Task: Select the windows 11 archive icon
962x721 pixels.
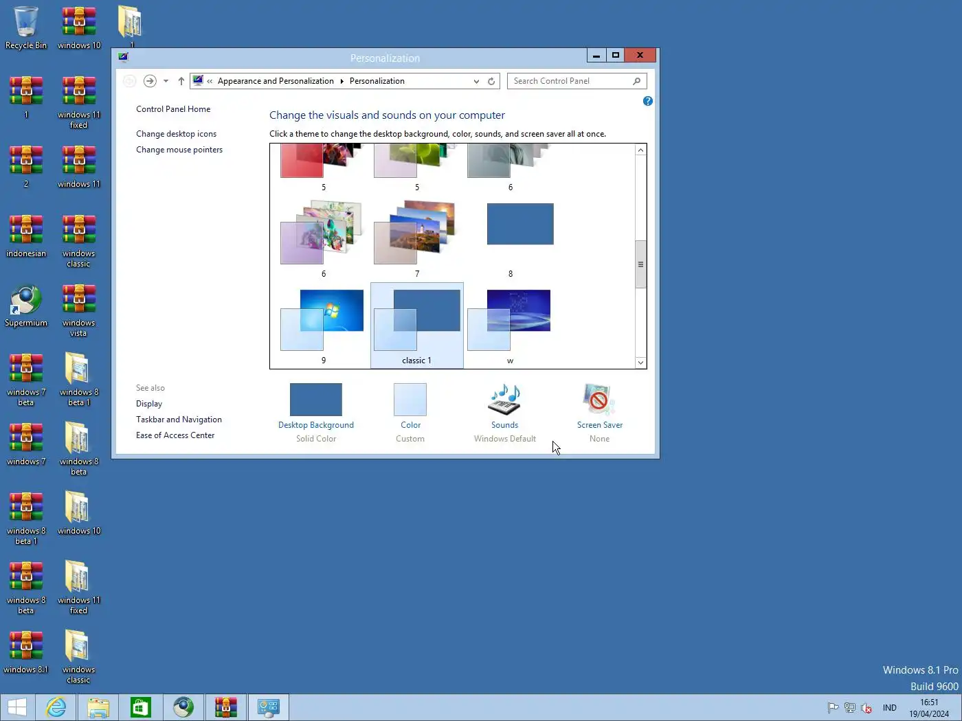Action: click(x=79, y=166)
